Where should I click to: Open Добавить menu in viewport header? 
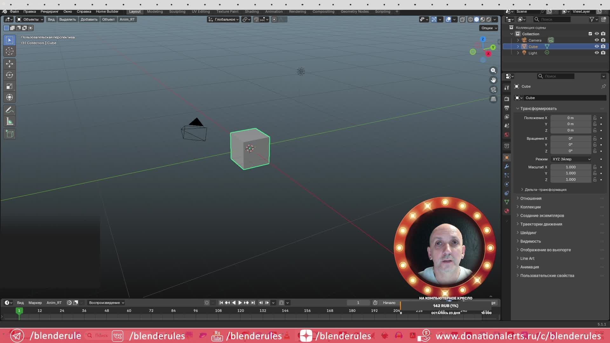[x=89, y=19]
